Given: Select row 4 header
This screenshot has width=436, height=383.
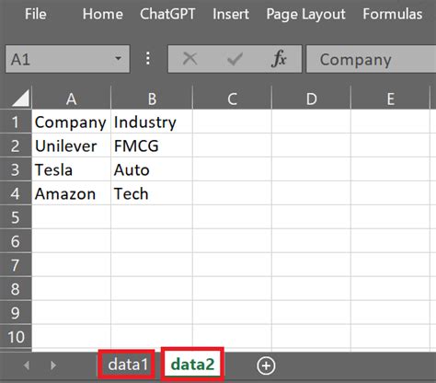Looking at the screenshot, I should (x=16, y=193).
